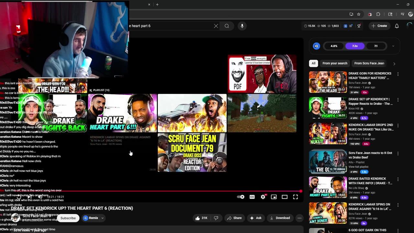Open the DRAKE HEART PART 6 end screen playlist
Viewport: 414px width, 233px height.
click(x=122, y=113)
